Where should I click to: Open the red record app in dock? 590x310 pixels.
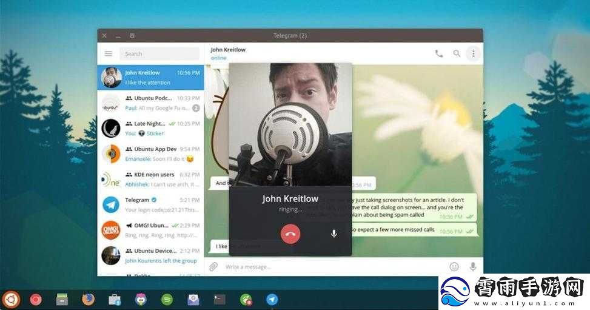(36, 300)
